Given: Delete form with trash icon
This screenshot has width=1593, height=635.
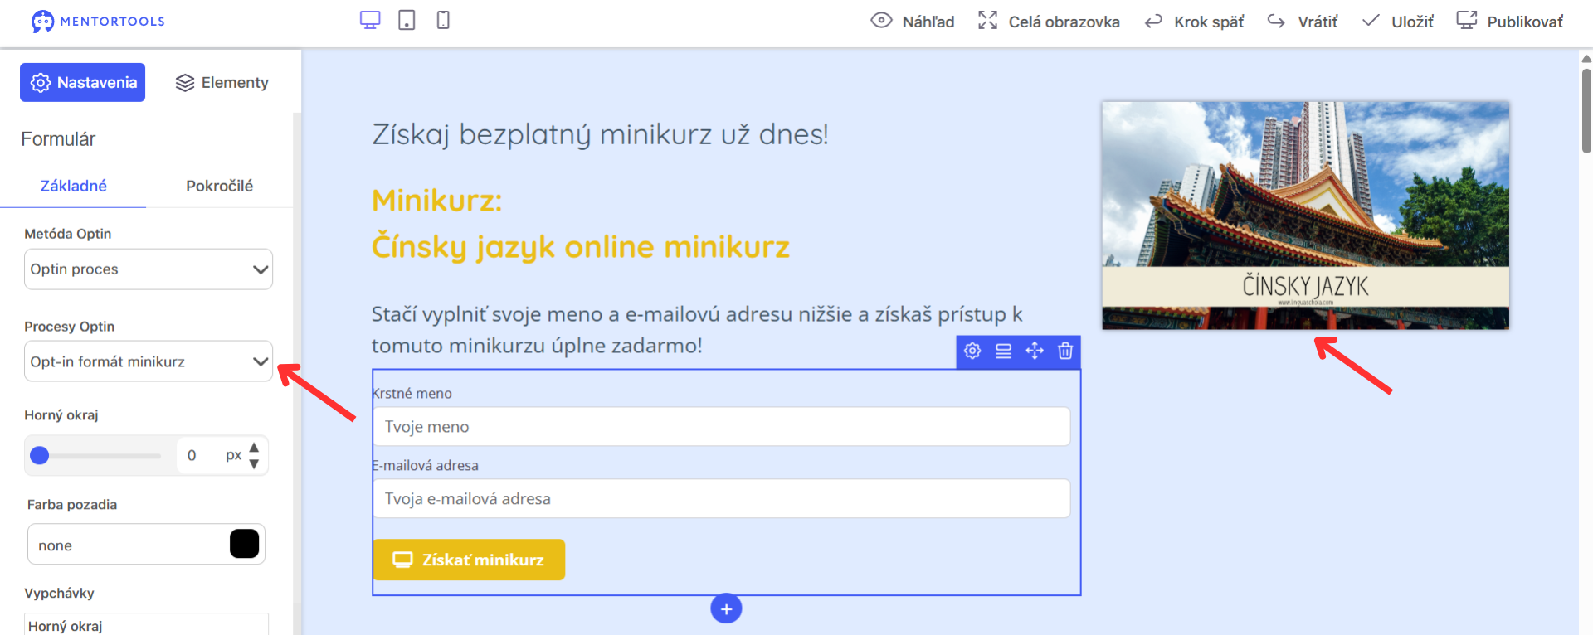Looking at the screenshot, I should tap(1065, 351).
